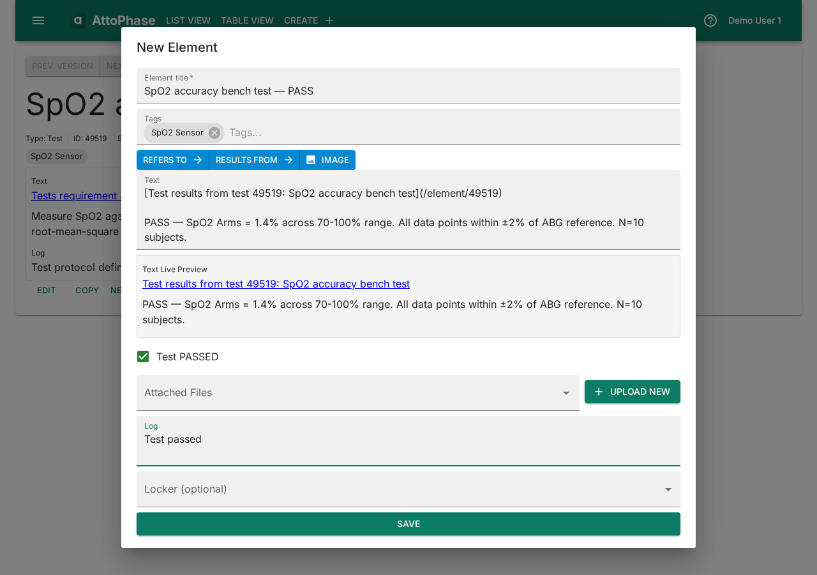Click the Log text field
Viewport: 817px width, 575px height.
pyautogui.click(x=408, y=441)
